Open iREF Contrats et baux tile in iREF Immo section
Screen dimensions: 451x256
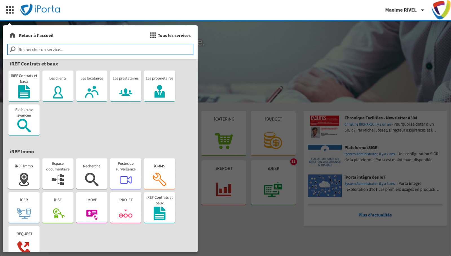[160, 208]
